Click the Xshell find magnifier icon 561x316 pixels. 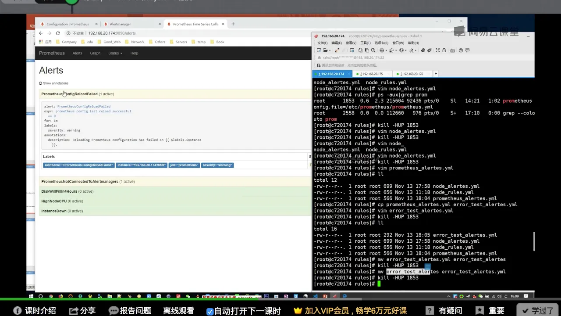pyautogui.click(x=373, y=50)
